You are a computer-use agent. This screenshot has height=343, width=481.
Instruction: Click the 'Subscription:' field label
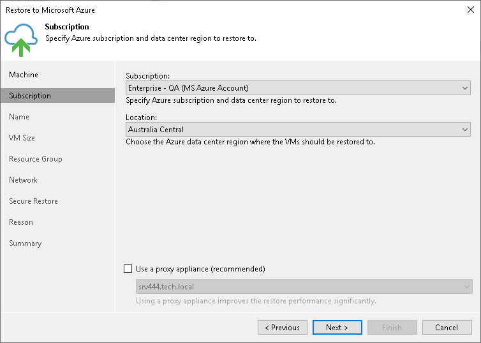147,76
